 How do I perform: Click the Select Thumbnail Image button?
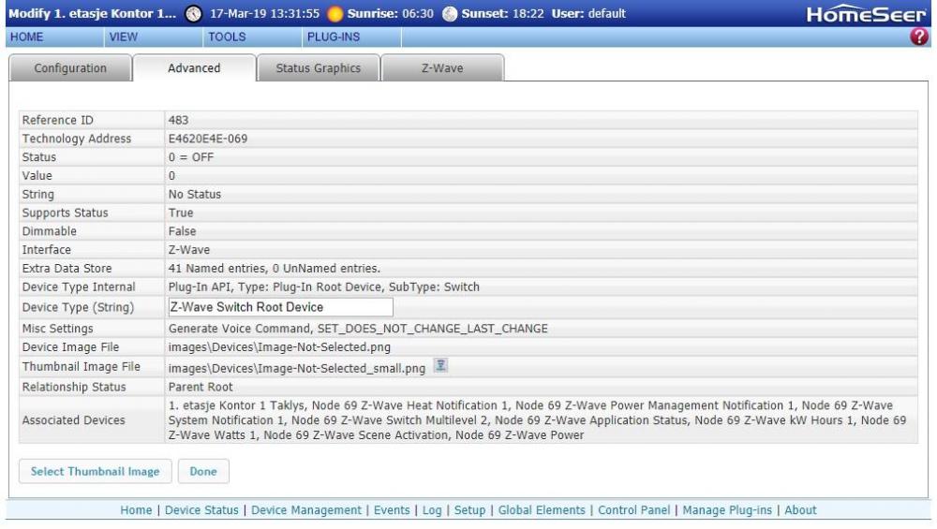tap(95, 471)
